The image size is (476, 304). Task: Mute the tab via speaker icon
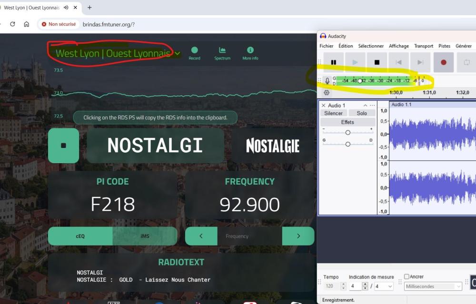[x=66, y=8]
